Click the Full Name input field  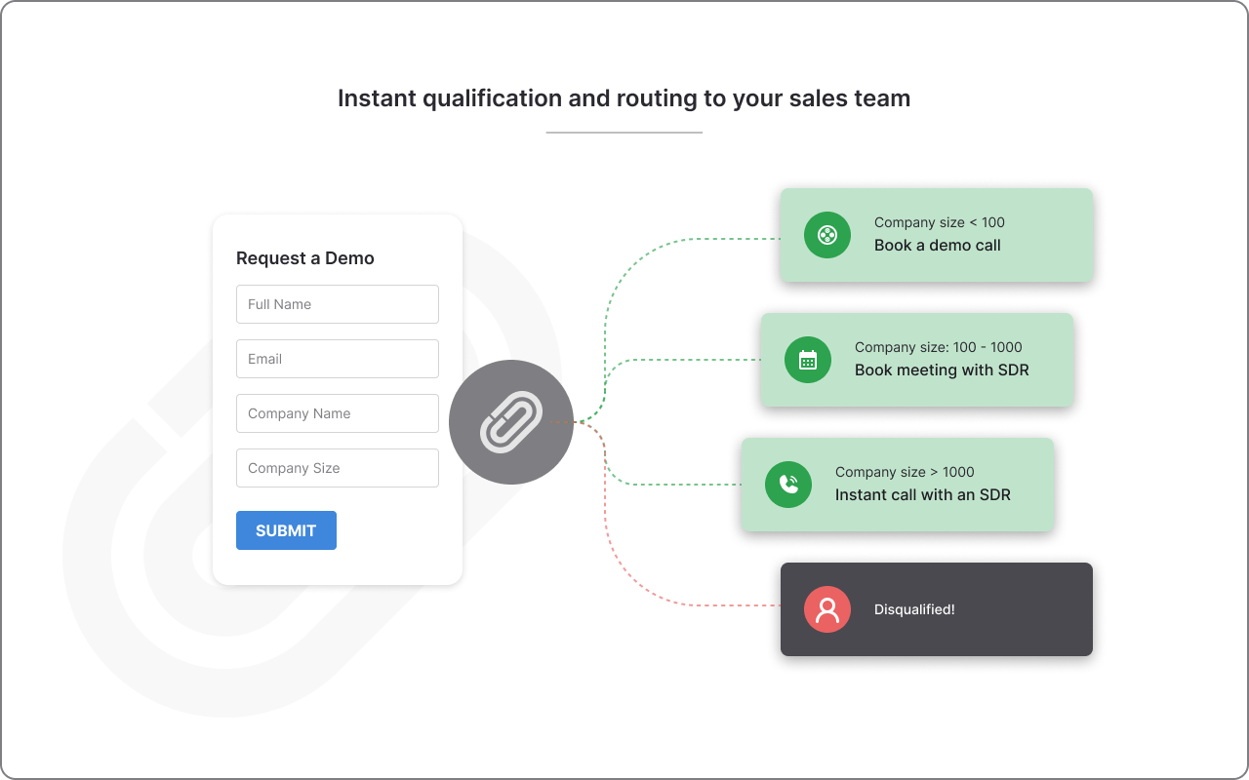point(337,304)
